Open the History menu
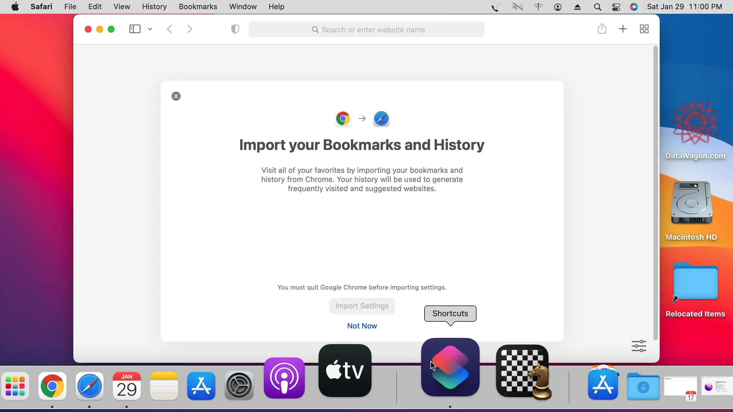 point(154,7)
